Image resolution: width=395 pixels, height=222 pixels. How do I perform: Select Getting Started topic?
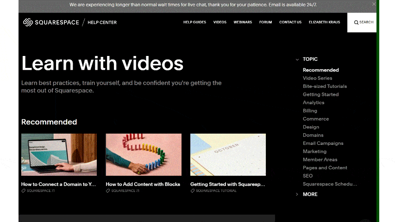tap(321, 94)
